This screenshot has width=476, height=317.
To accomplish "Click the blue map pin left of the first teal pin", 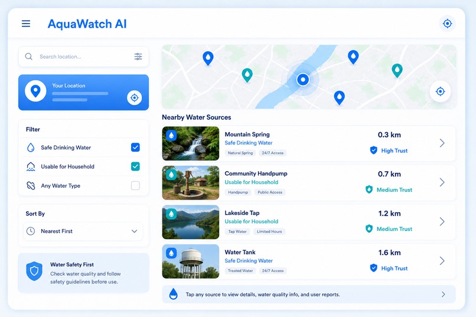I will (208, 58).
